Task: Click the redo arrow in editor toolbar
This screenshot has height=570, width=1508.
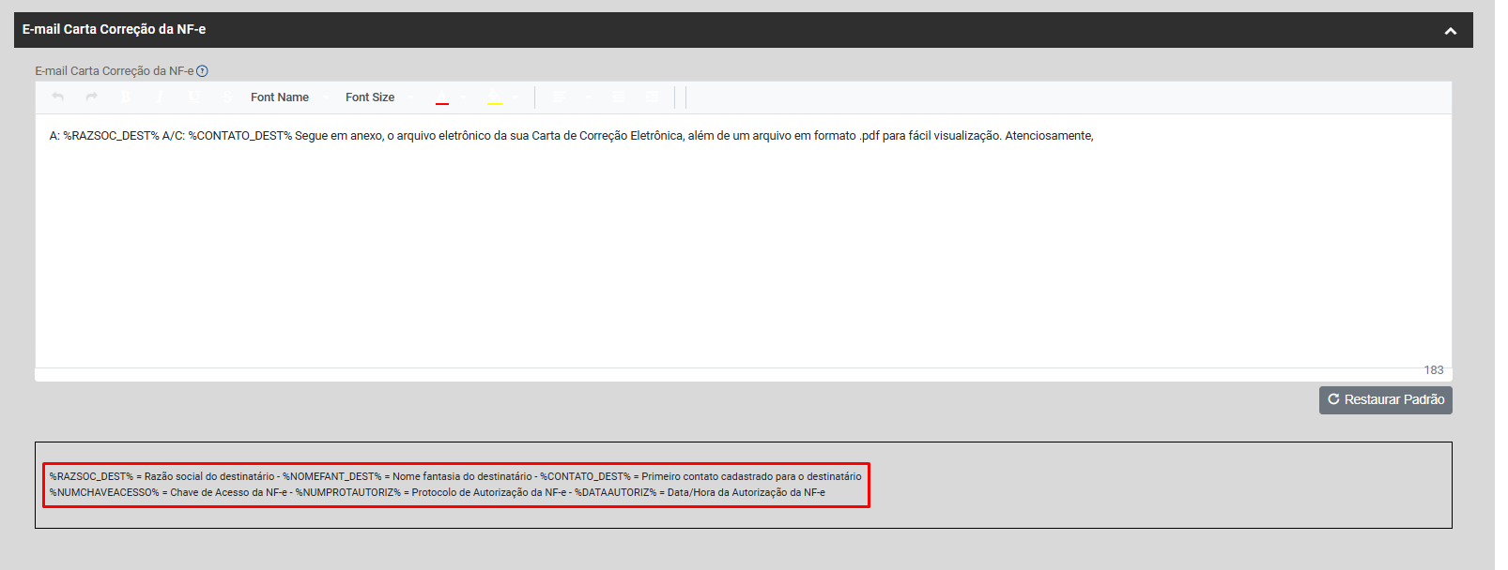Action: [x=92, y=97]
